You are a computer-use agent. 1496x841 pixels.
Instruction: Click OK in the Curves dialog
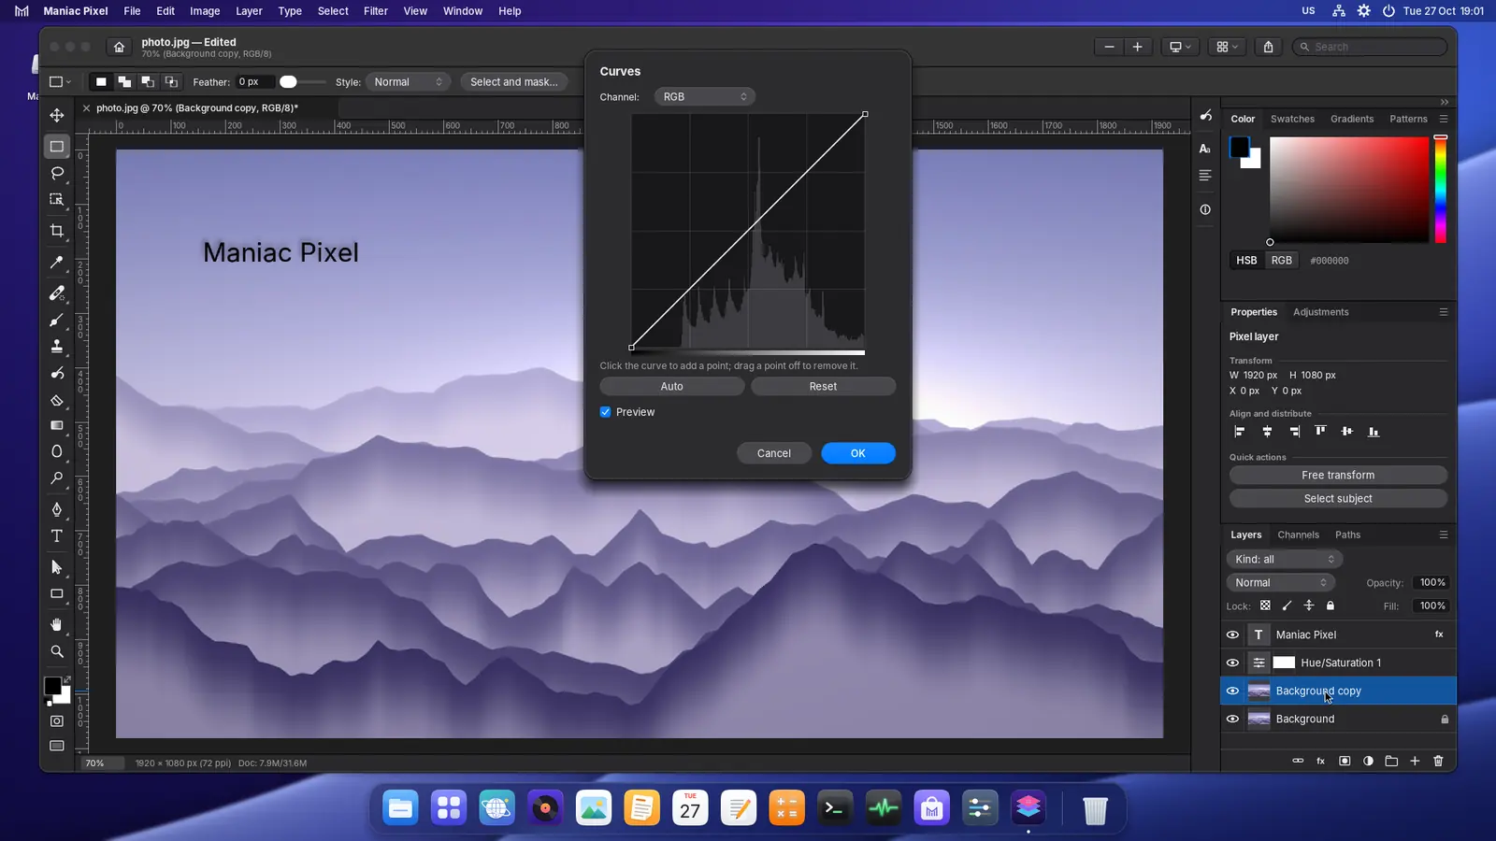click(858, 453)
